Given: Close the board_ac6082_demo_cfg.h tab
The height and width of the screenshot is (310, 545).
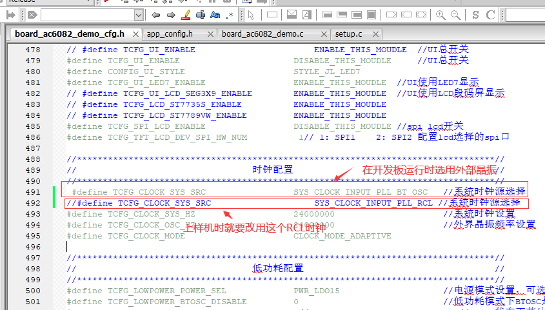Looking at the screenshot, I should [x=136, y=34].
